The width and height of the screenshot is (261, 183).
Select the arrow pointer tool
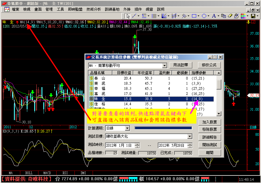128,16
